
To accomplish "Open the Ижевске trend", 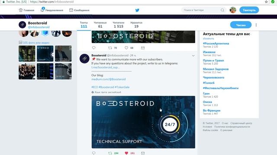I will pyautogui.click(x=209, y=52).
